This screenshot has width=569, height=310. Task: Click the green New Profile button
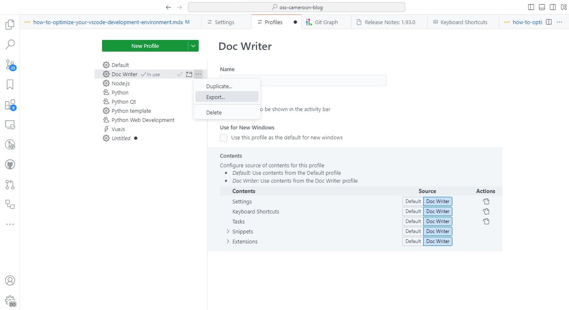pos(145,46)
